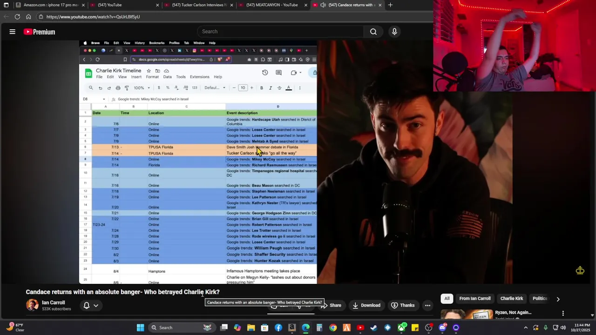Select the Politics filter chip
This screenshot has height=335, width=596.
(540, 299)
